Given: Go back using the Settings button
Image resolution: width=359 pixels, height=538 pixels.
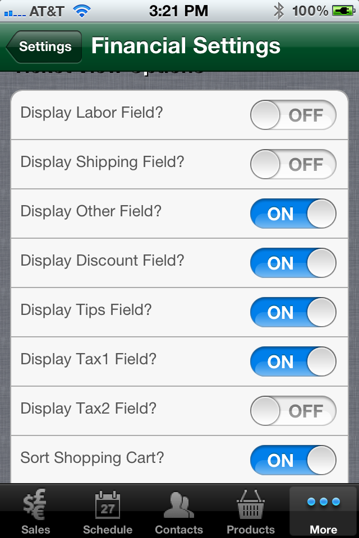Looking at the screenshot, I should click(44, 47).
